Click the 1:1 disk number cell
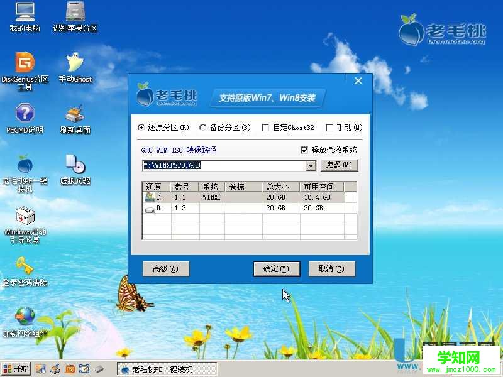 coord(185,197)
